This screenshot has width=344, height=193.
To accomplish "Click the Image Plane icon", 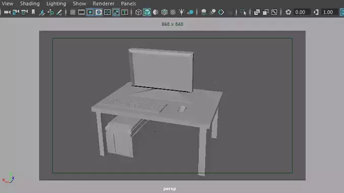I will pos(42,12).
